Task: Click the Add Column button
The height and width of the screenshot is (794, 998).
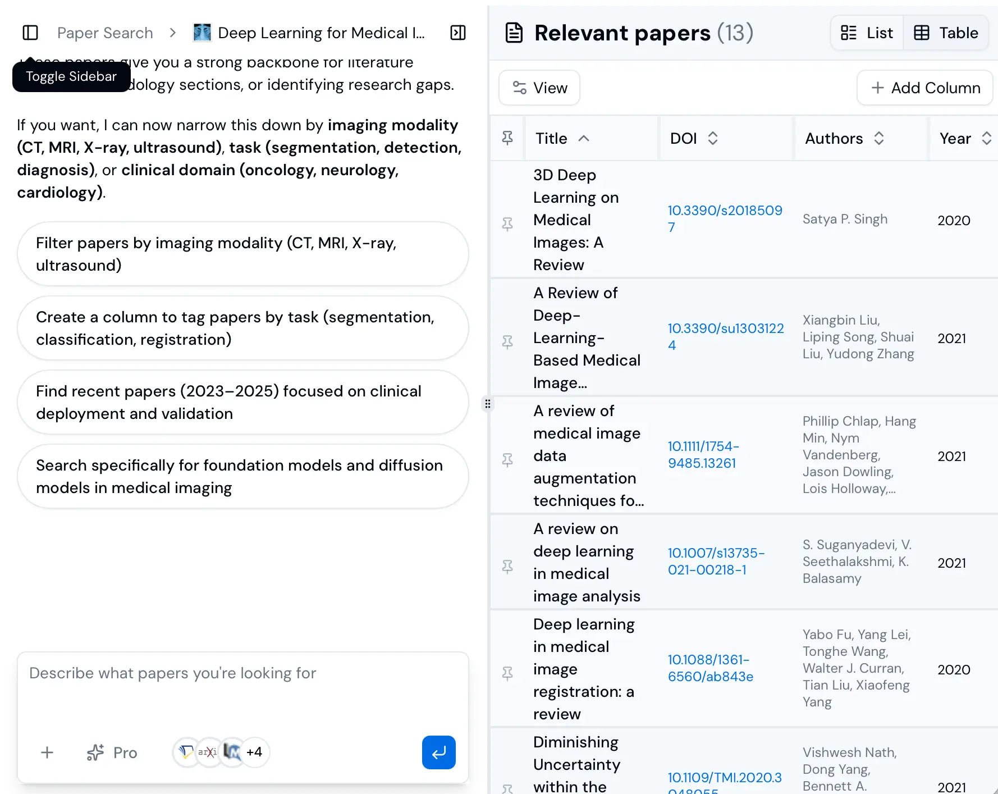Action: [924, 88]
